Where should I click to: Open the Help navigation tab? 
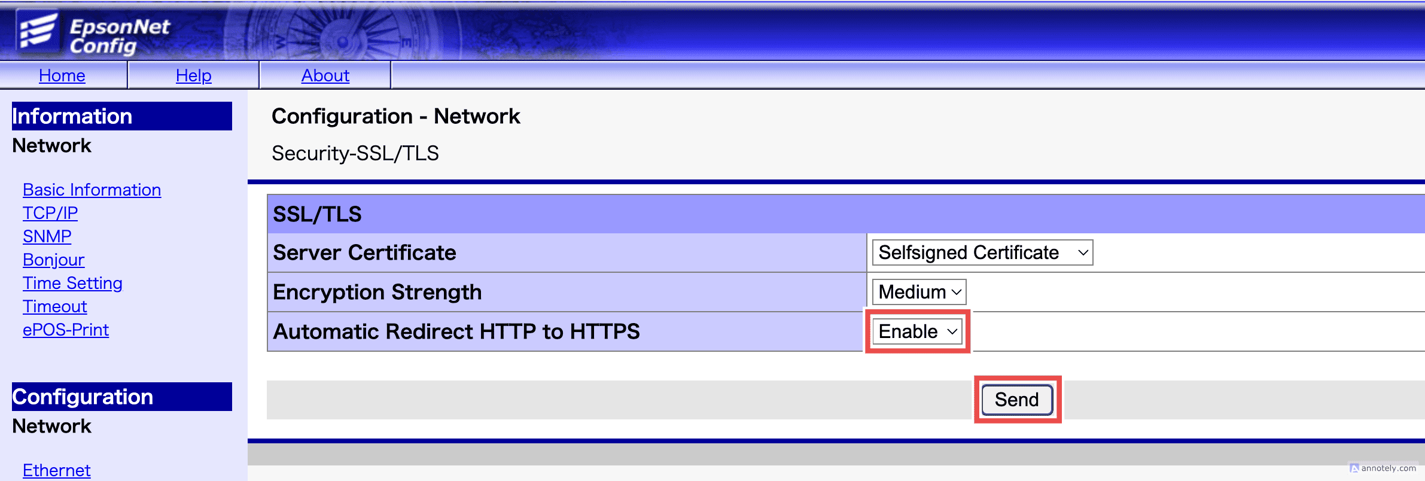pos(193,75)
